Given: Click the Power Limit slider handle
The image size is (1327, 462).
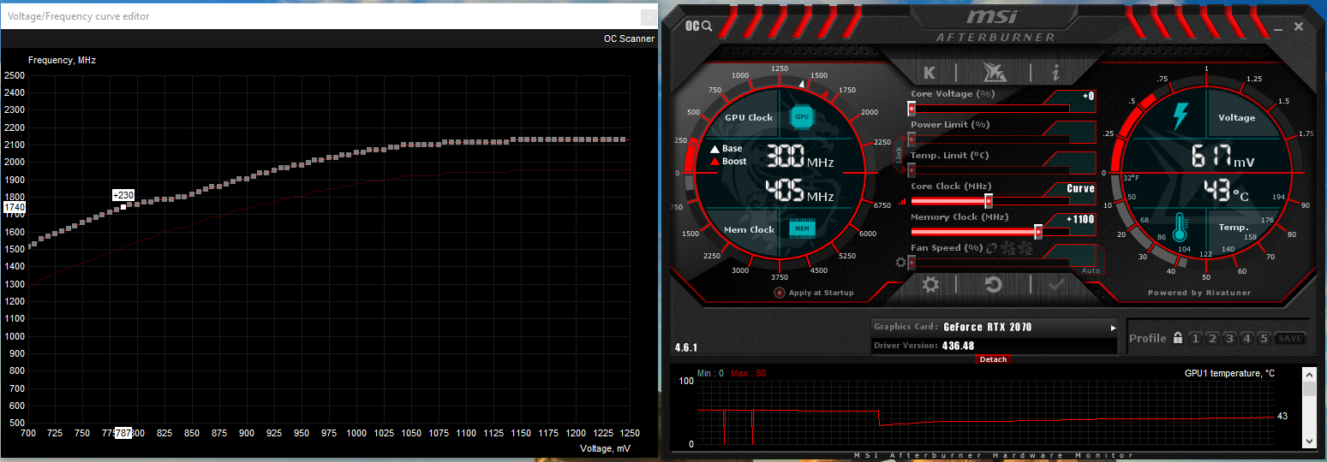Looking at the screenshot, I should (912, 139).
